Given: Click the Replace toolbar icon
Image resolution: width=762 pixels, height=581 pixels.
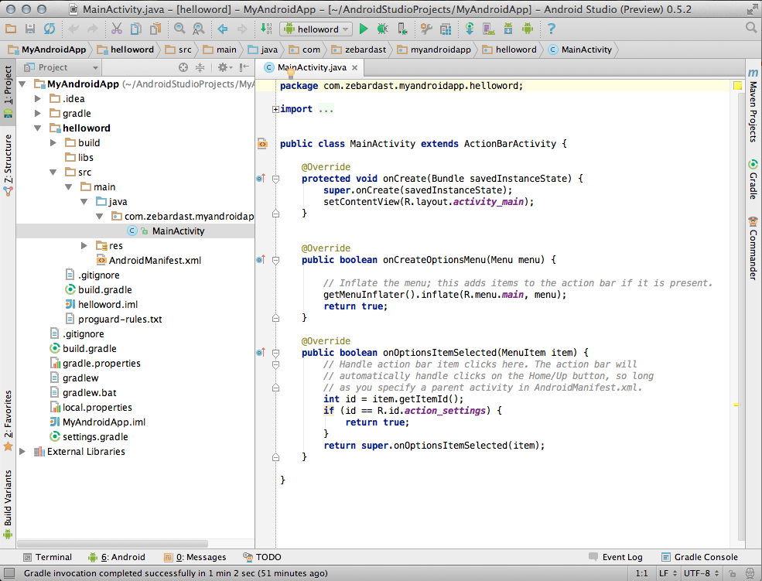Looking at the screenshot, I should [x=198, y=29].
